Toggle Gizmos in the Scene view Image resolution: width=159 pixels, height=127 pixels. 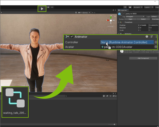coord(85,12)
